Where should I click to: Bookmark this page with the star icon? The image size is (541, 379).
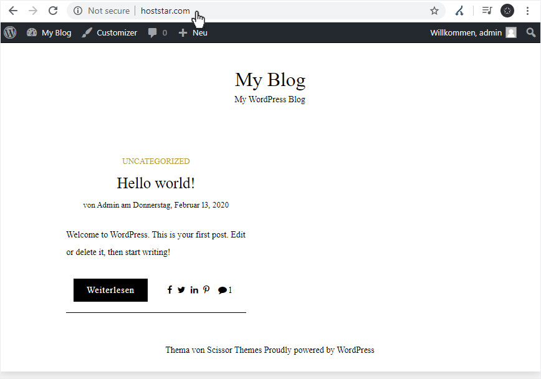point(434,11)
